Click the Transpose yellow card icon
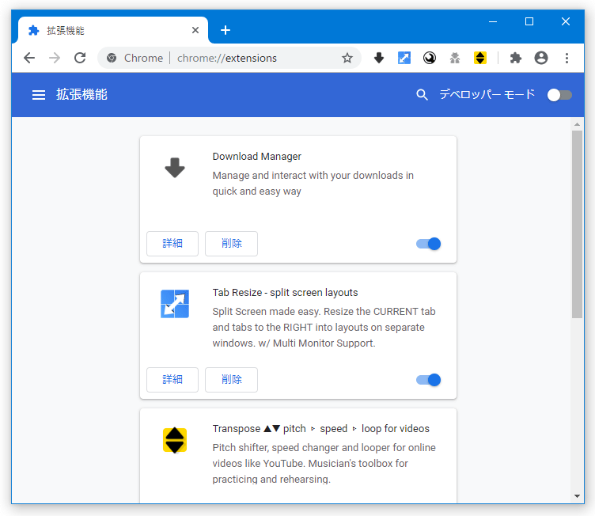The height and width of the screenshot is (516, 595). [175, 440]
